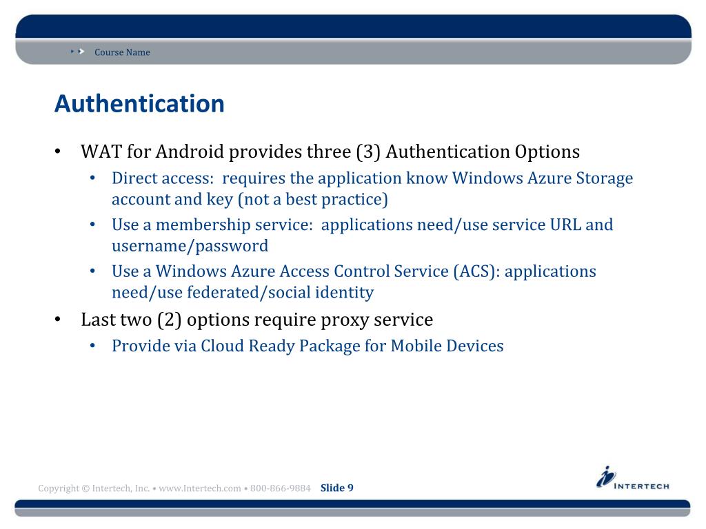Screen dimensions: 706x529
Task: Click 'need/use federated/social identity' line
Action: click(x=243, y=292)
